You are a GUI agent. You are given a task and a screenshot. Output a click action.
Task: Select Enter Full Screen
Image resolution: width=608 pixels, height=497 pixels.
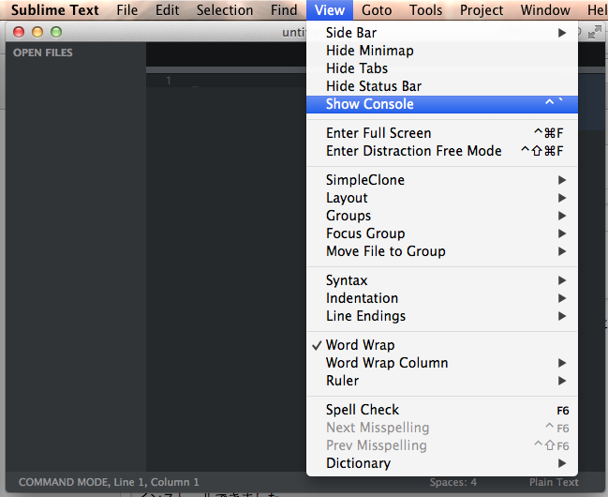tap(442, 133)
